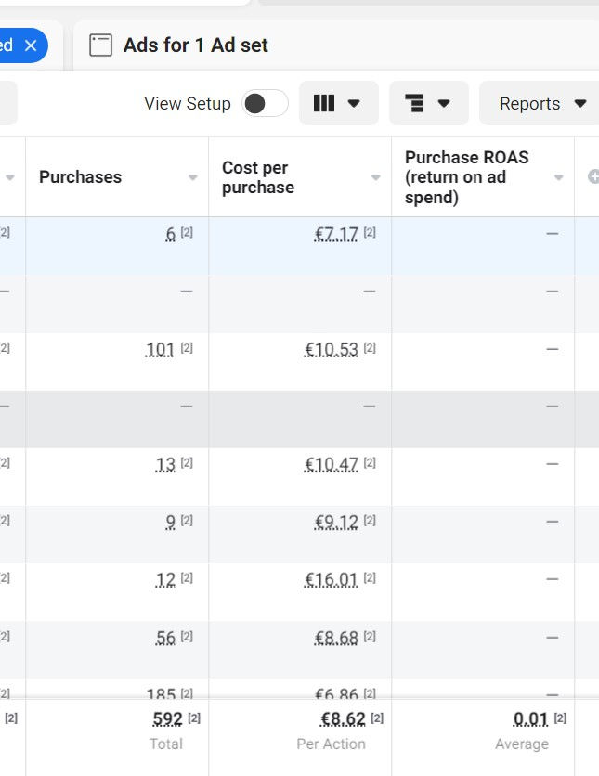Click the 101 purchases value

click(x=161, y=350)
